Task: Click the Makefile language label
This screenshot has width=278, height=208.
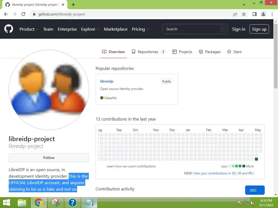Action: click(x=108, y=98)
